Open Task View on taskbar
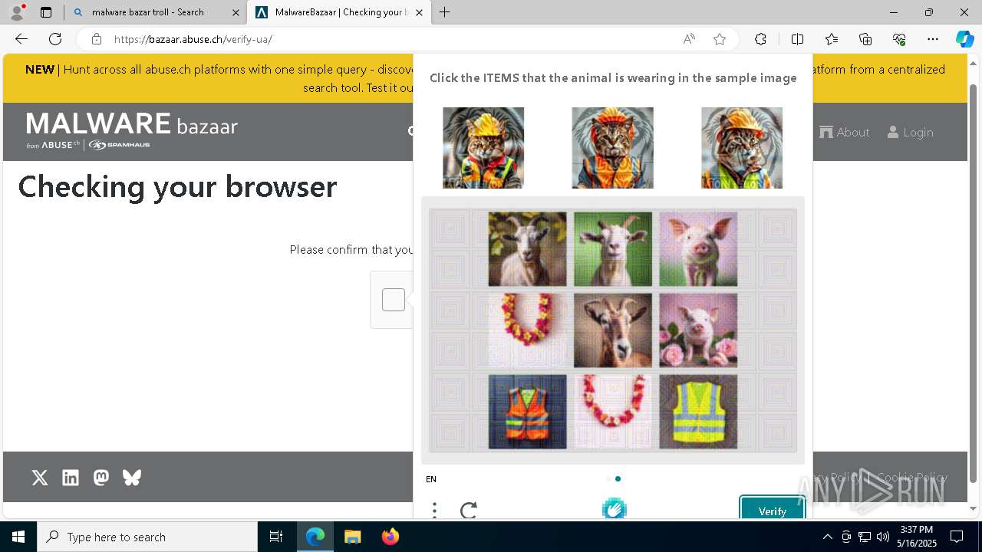The height and width of the screenshot is (552, 982). pos(276,537)
